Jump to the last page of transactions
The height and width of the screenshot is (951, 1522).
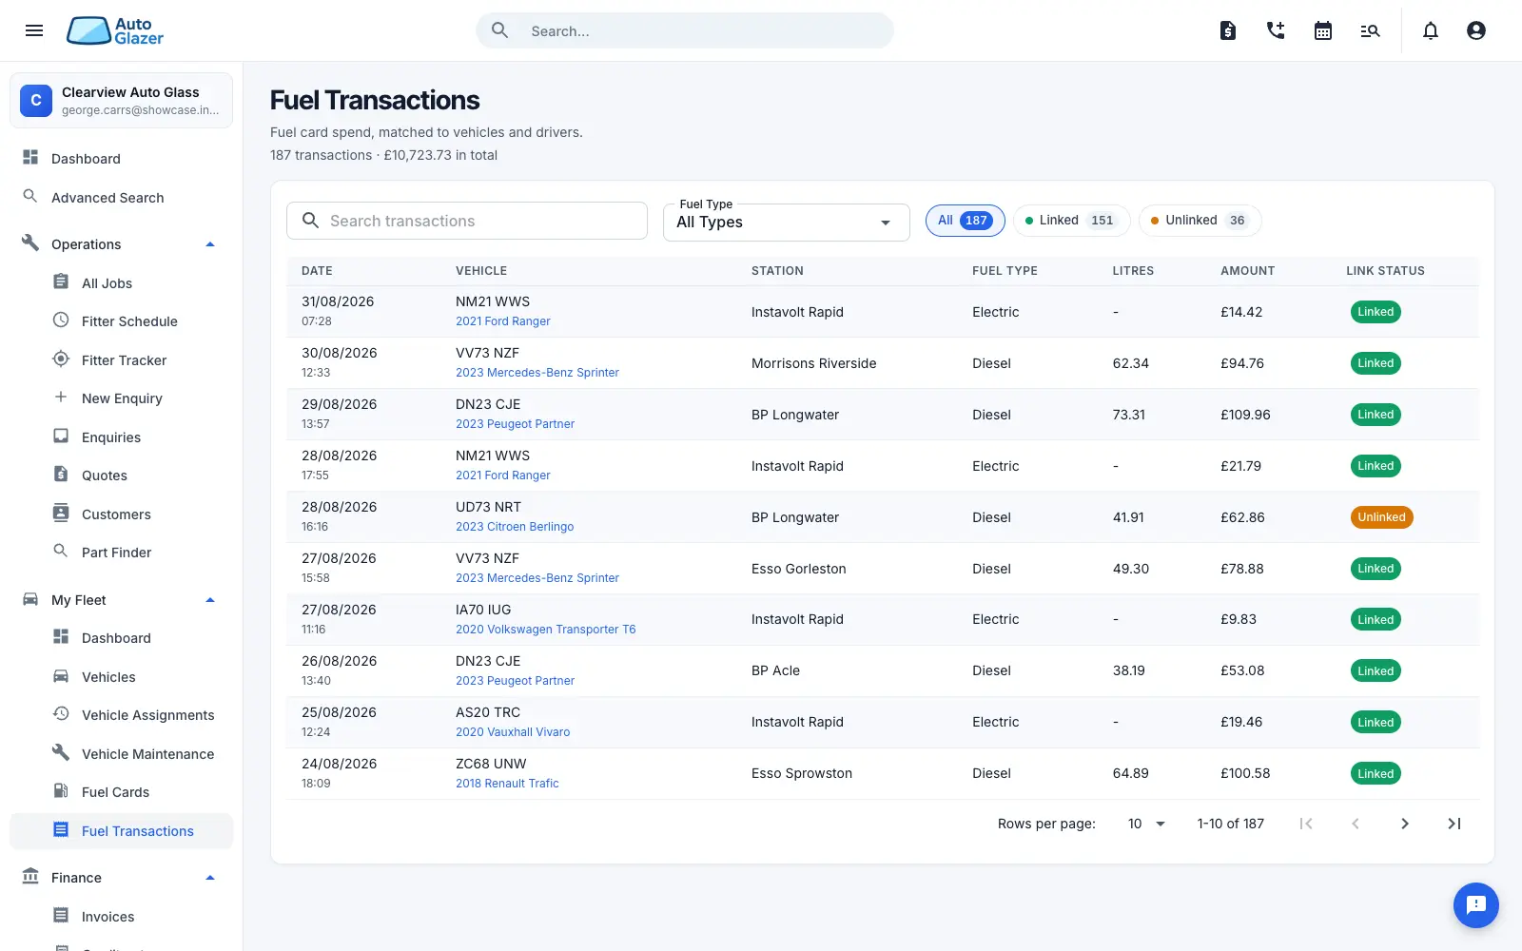(x=1454, y=824)
